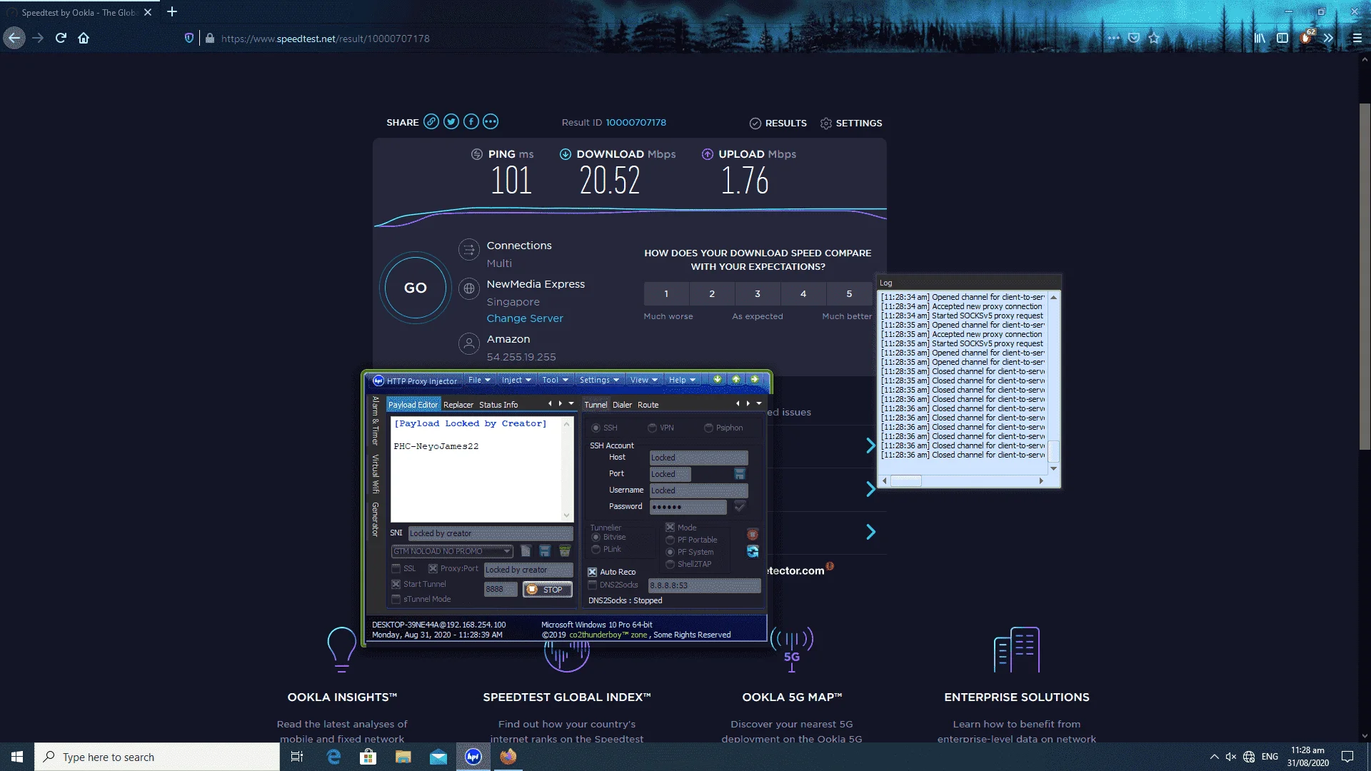The width and height of the screenshot is (1371, 771).
Task: Open tab list arrow of Tunnel panel
Action: (759, 404)
